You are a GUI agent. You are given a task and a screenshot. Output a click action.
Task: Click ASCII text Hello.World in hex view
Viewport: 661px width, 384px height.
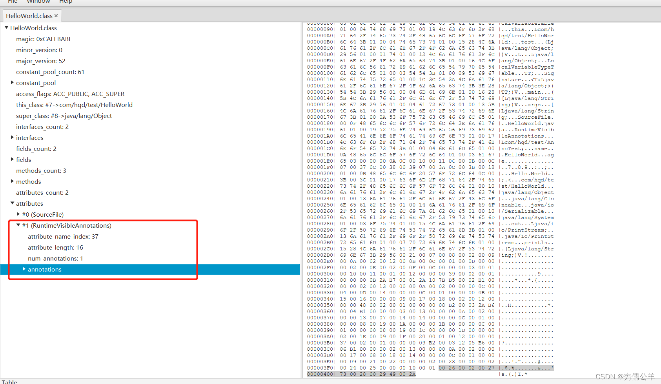(x=529, y=174)
